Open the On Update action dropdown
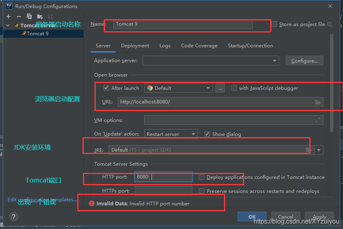Screen dimensions: 343x229 (171, 134)
